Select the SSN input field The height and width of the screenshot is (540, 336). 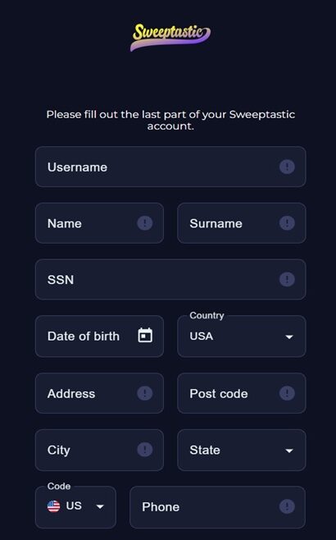tap(170, 279)
